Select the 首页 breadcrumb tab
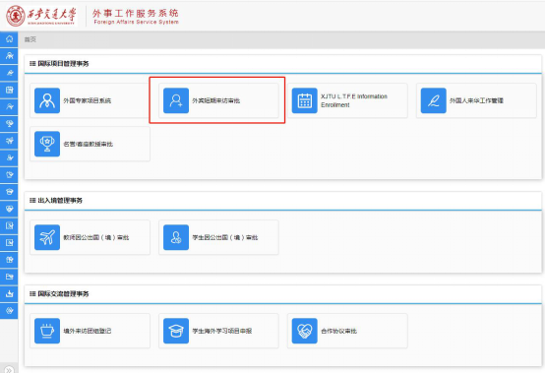This screenshot has height=374, width=545. (x=30, y=39)
